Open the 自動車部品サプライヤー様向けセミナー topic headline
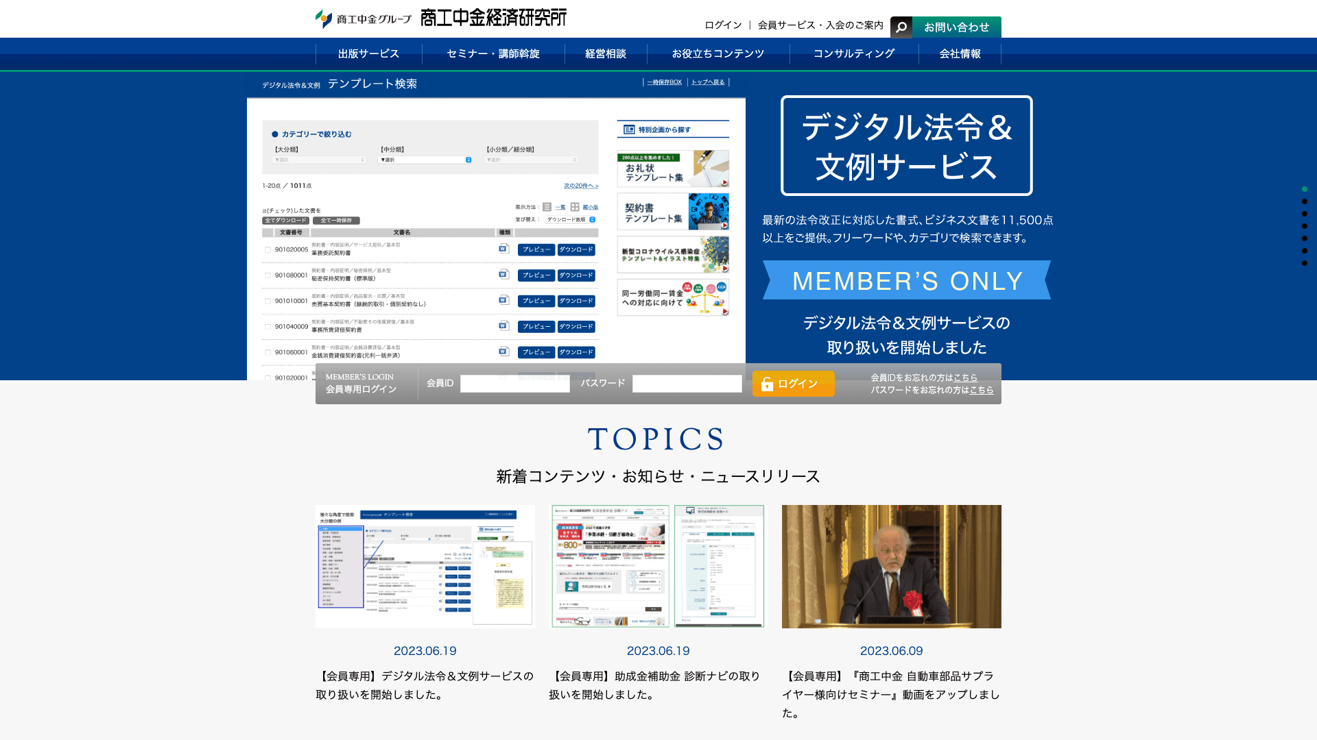The width and height of the screenshot is (1317, 740). pyautogui.click(x=891, y=695)
